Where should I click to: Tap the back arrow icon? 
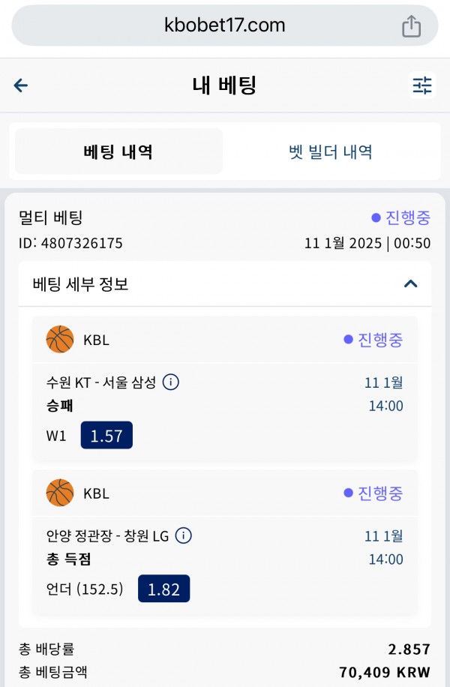coord(20,85)
